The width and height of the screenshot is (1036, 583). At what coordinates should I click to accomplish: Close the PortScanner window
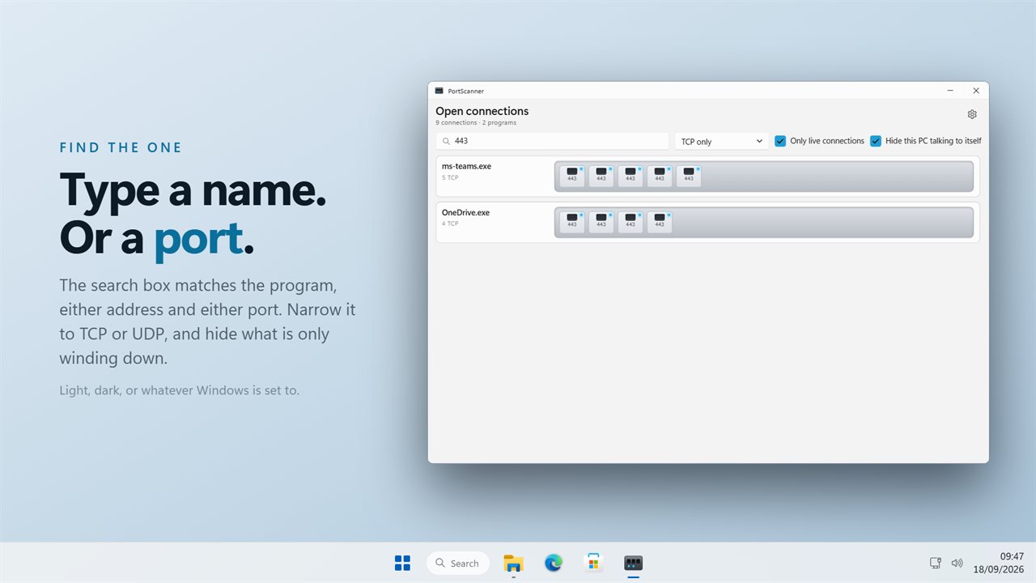[976, 91]
